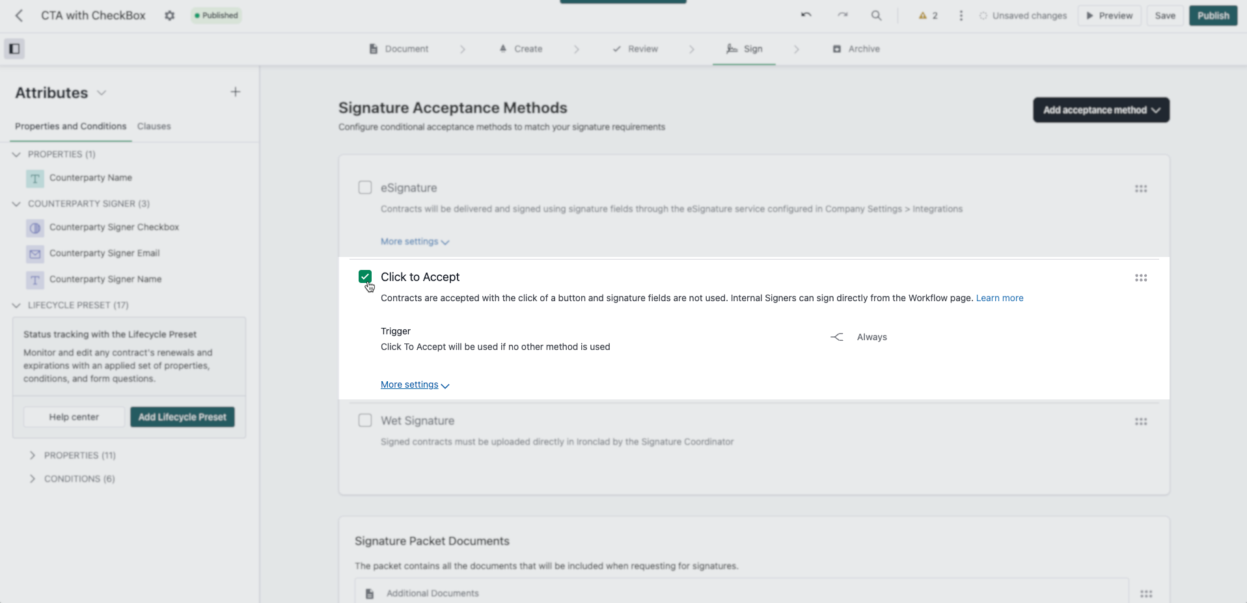Add a new attribute with plus icon

[236, 92]
